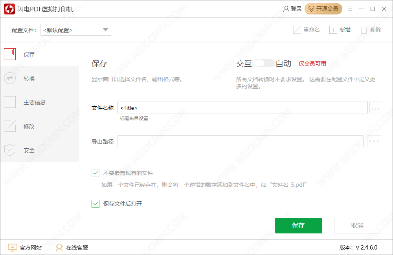
Task: Uncheck 保存文件后打开 checkbox
Action: (95, 204)
